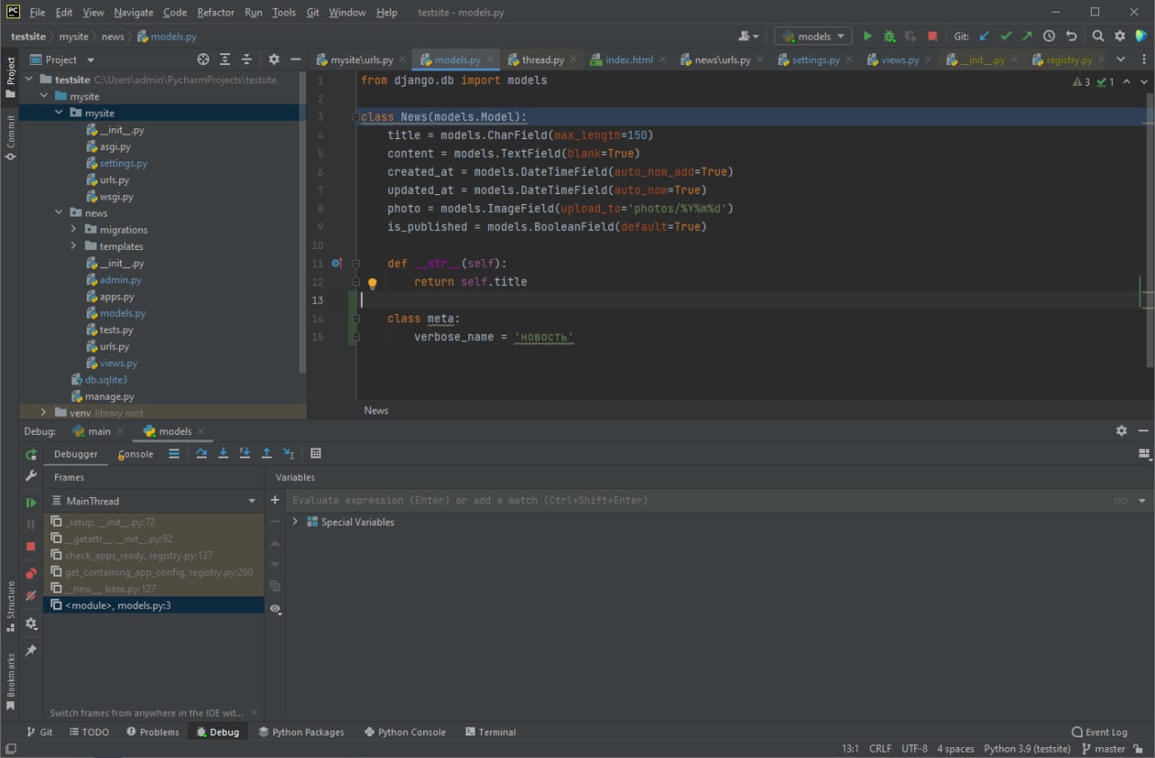Open the Refactor menu
Viewport: 1155px width, 758px height.
[x=216, y=13]
